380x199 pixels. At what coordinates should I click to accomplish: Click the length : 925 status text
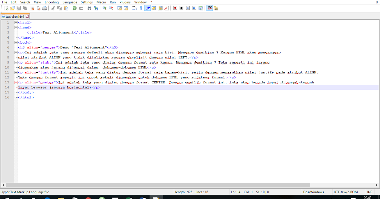(x=184, y=192)
